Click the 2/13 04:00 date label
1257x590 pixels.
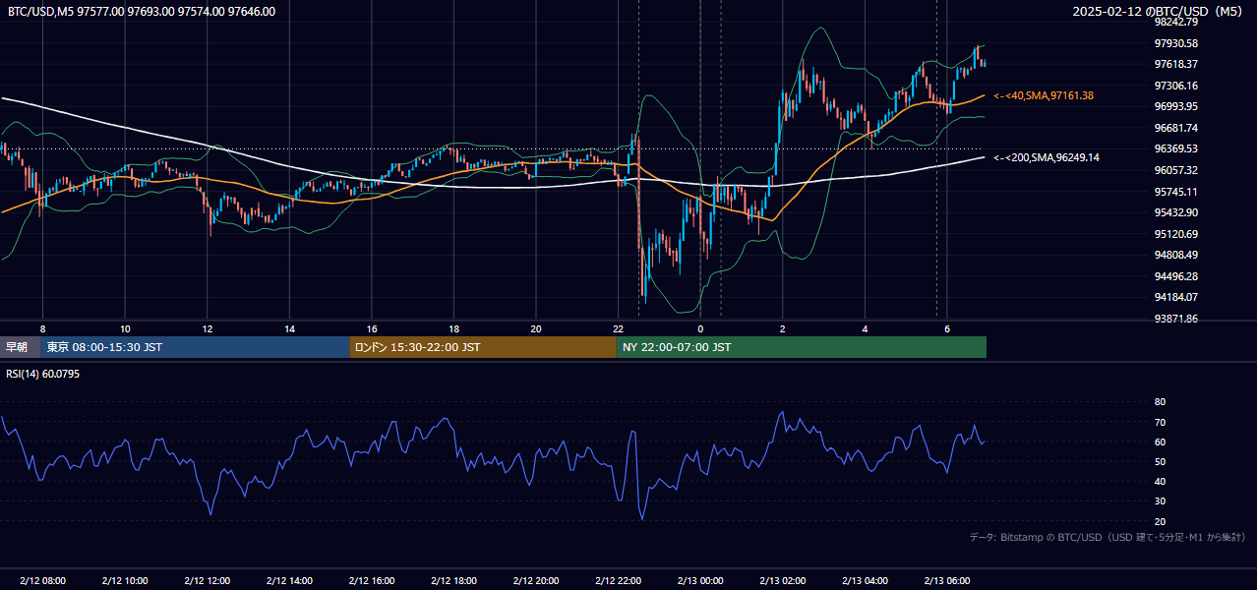click(x=865, y=580)
